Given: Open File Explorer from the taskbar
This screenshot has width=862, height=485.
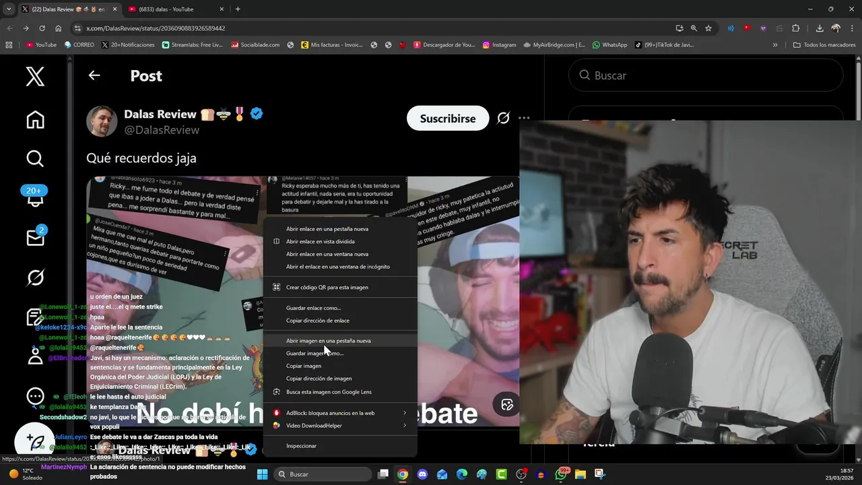Looking at the screenshot, I should 581,474.
